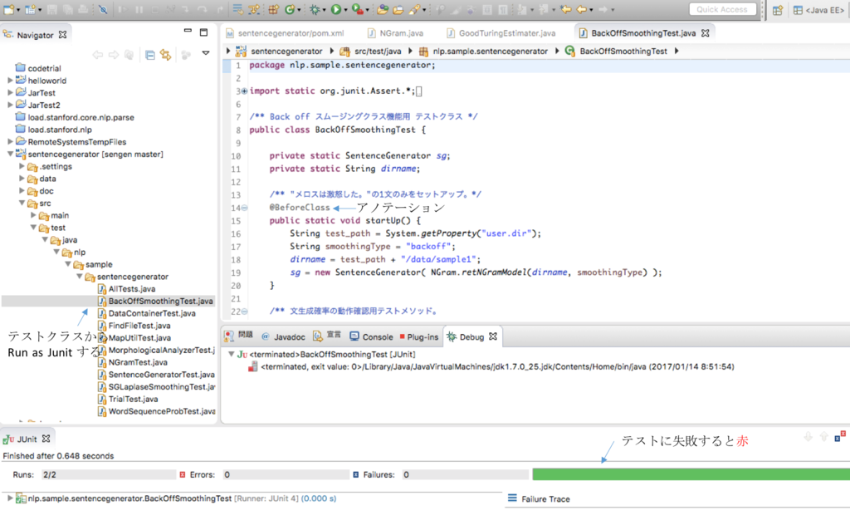Switch to NGram.java editor tab
The image size is (850, 525).
coord(396,33)
